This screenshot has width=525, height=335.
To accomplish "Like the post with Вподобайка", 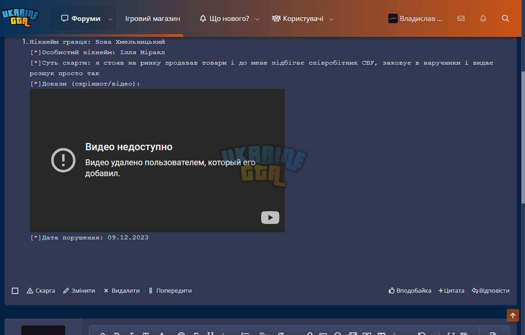I will pyautogui.click(x=410, y=291).
